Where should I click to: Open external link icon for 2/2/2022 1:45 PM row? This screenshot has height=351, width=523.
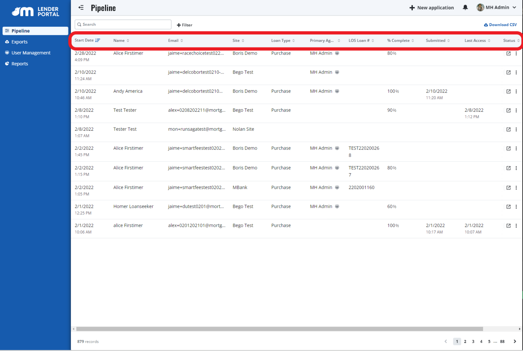508,148
